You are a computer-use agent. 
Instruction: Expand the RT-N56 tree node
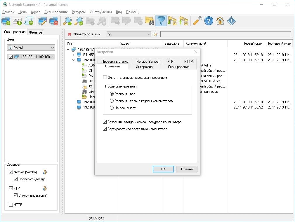coord(73,55)
